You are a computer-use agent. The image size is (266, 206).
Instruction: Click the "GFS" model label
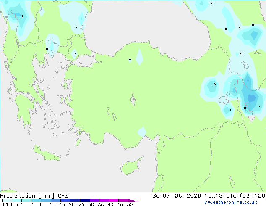pyautogui.click(x=63, y=196)
